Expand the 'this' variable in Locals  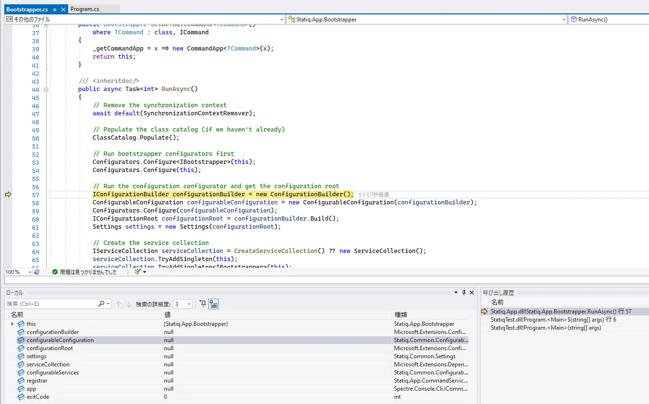coord(12,324)
